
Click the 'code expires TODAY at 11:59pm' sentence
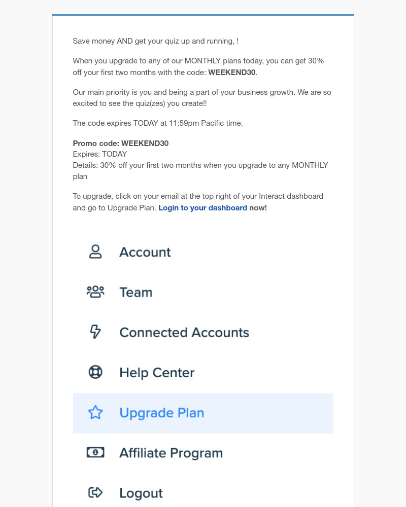(158, 123)
